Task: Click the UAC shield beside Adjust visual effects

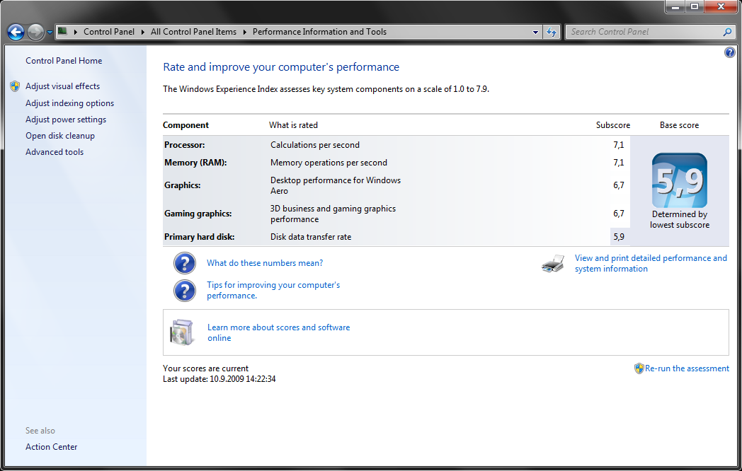Action: (15, 86)
